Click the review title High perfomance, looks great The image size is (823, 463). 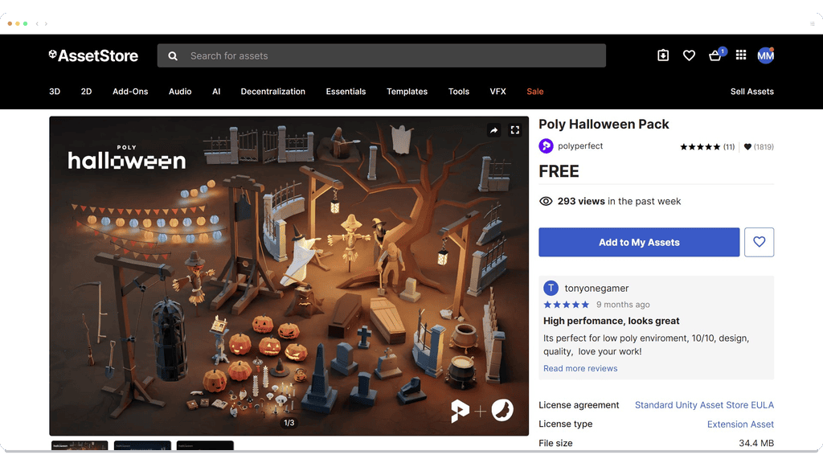611,321
